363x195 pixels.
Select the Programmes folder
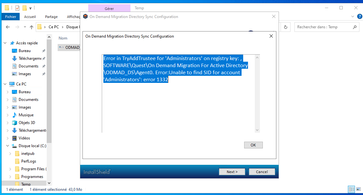point(32,177)
